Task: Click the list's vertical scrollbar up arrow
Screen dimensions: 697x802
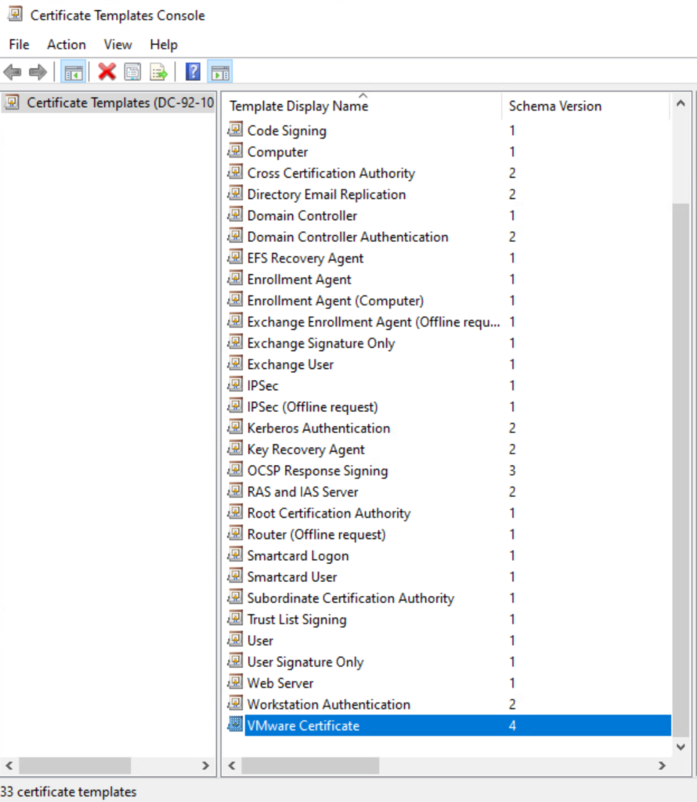Action: coord(681,104)
